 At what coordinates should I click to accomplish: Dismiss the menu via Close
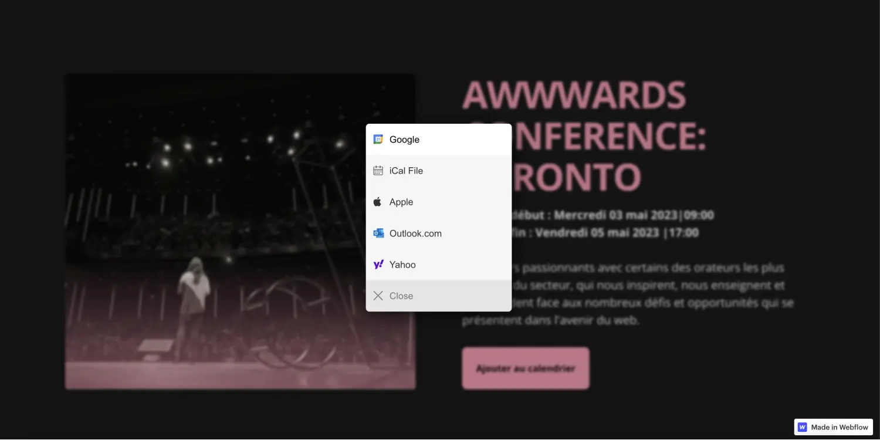point(439,296)
